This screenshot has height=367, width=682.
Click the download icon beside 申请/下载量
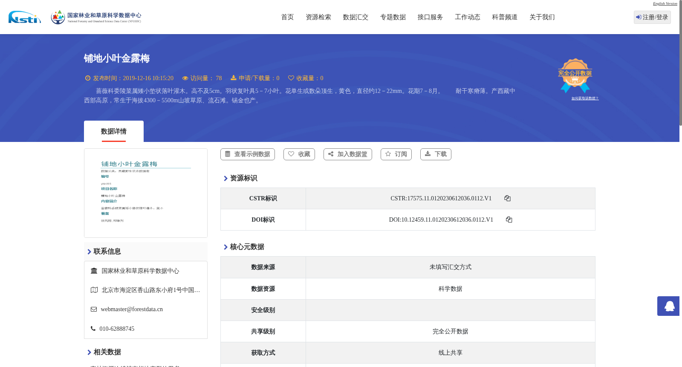pos(234,78)
